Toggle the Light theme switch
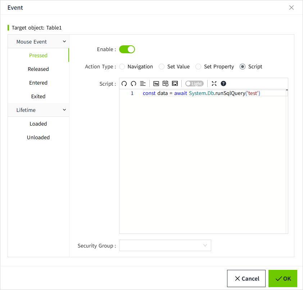Screen dimensions: 303x290 194,83
